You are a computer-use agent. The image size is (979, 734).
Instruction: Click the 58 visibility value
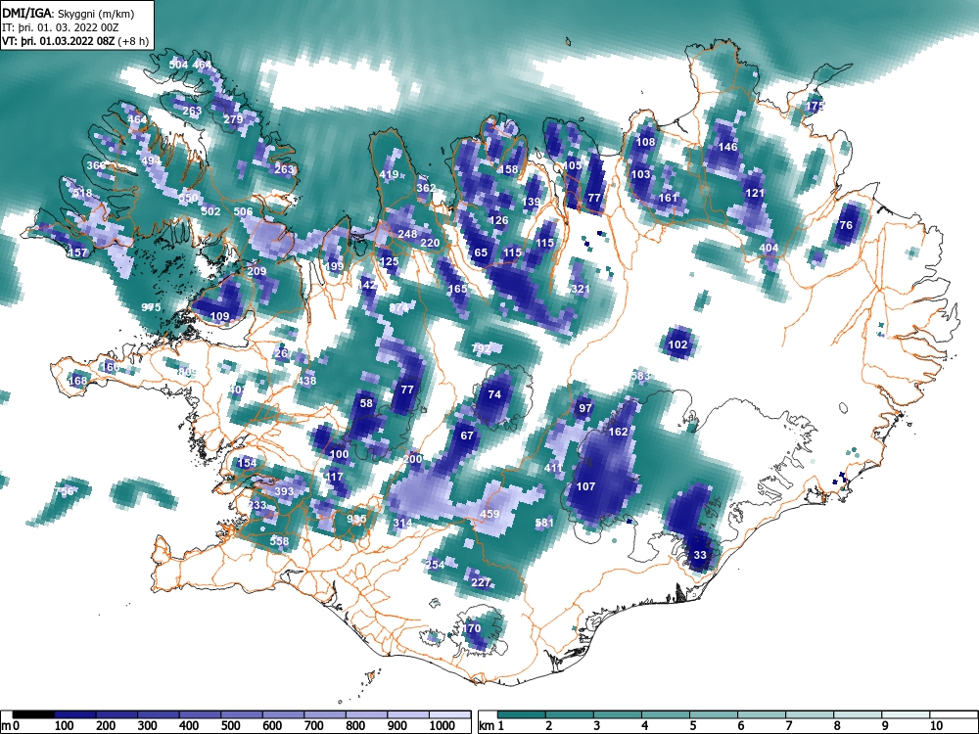pos(366,403)
